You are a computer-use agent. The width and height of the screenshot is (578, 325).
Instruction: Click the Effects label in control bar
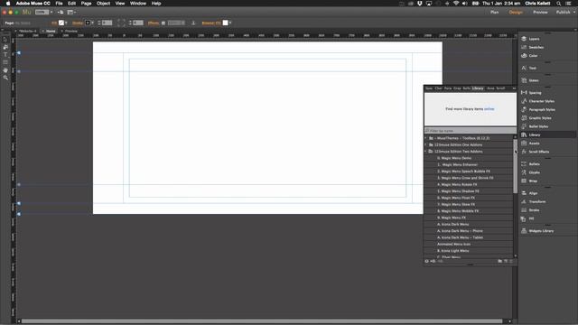[x=154, y=23]
